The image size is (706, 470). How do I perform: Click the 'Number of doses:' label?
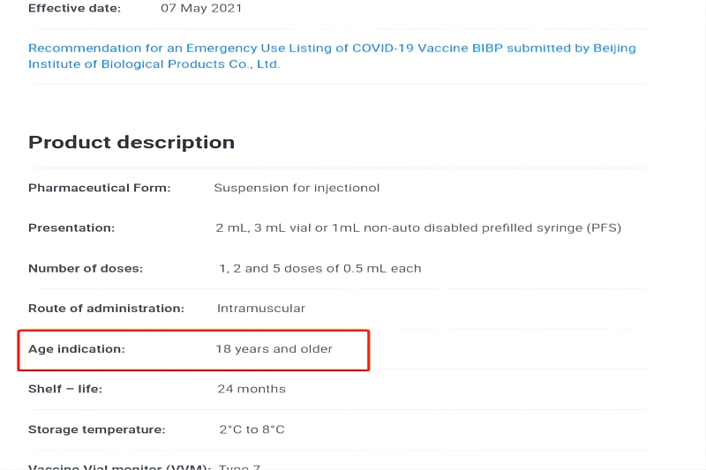pos(86,268)
